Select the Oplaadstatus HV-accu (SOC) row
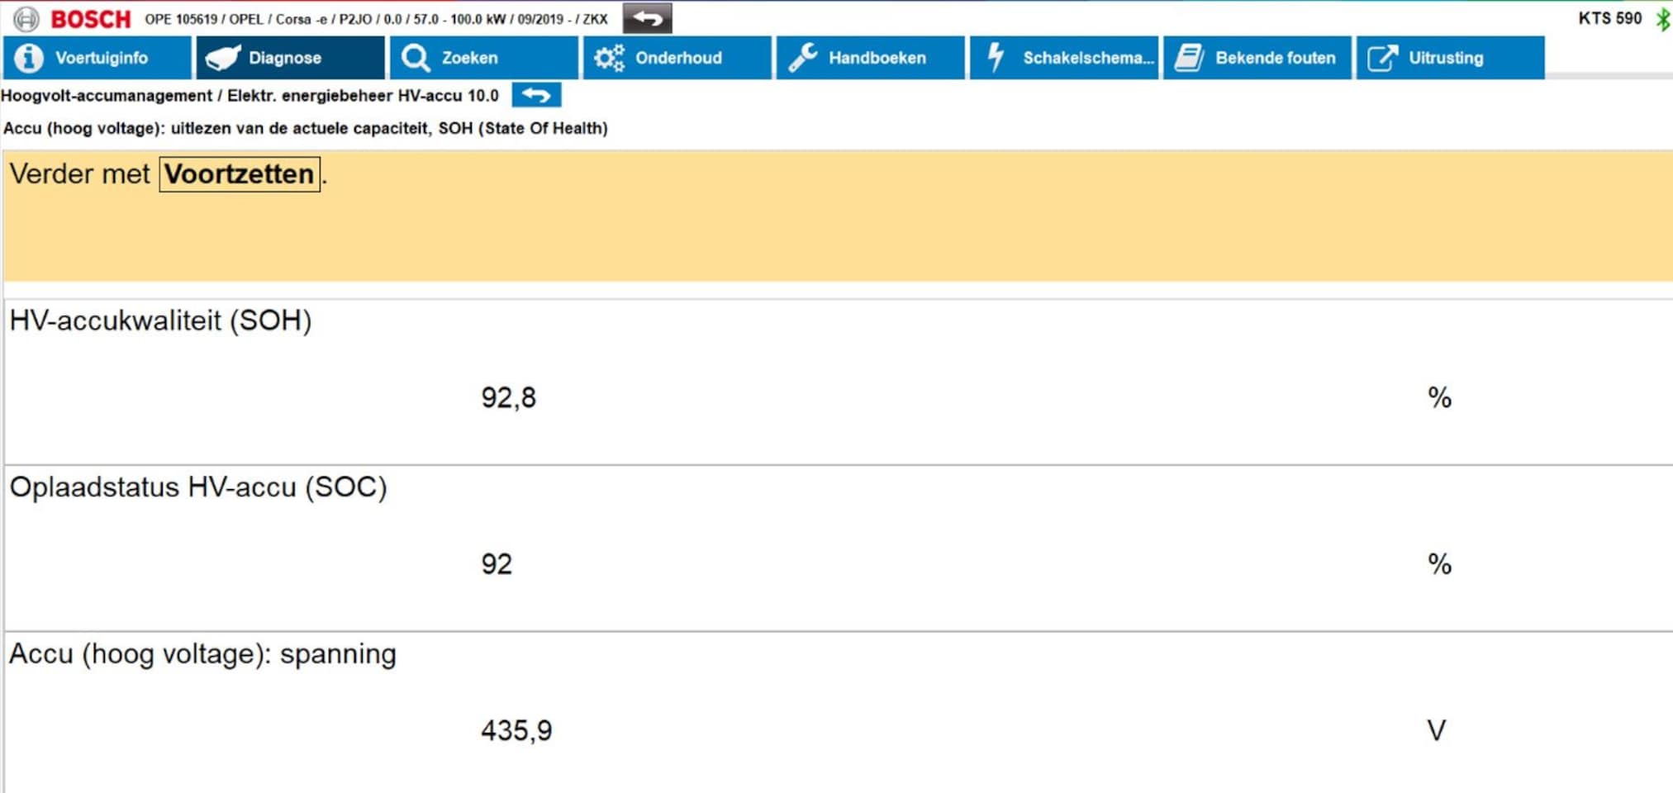This screenshot has width=1673, height=793. tap(198, 487)
